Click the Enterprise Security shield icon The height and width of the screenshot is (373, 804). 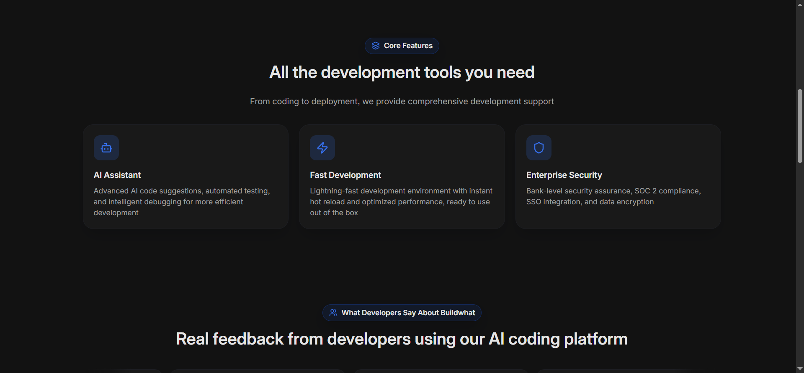pos(539,148)
